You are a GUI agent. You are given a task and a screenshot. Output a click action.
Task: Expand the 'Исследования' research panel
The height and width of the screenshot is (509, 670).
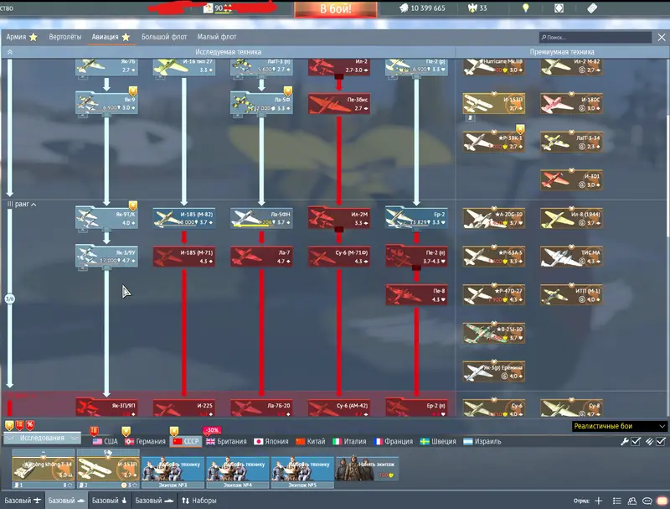pos(42,439)
